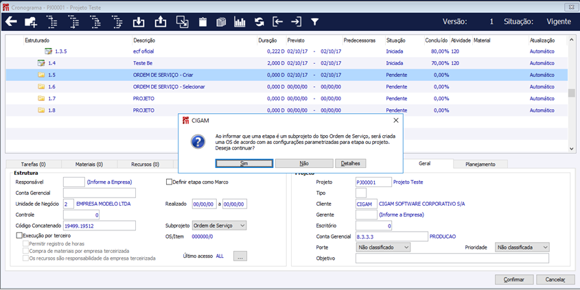The height and width of the screenshot is (290, 580).
Task: Click the Conta Gerencial field under Estrutura
Action: click(x=99, y=193)
